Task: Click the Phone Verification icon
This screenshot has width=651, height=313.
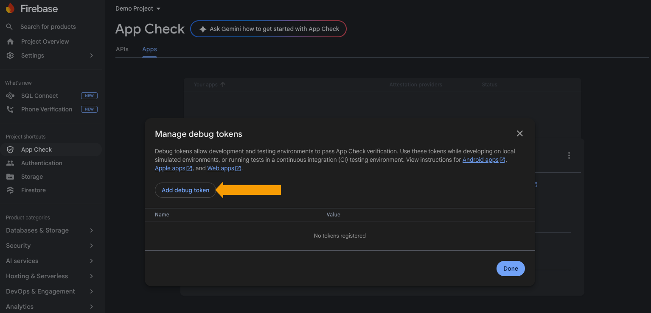Action: point(10,109)
